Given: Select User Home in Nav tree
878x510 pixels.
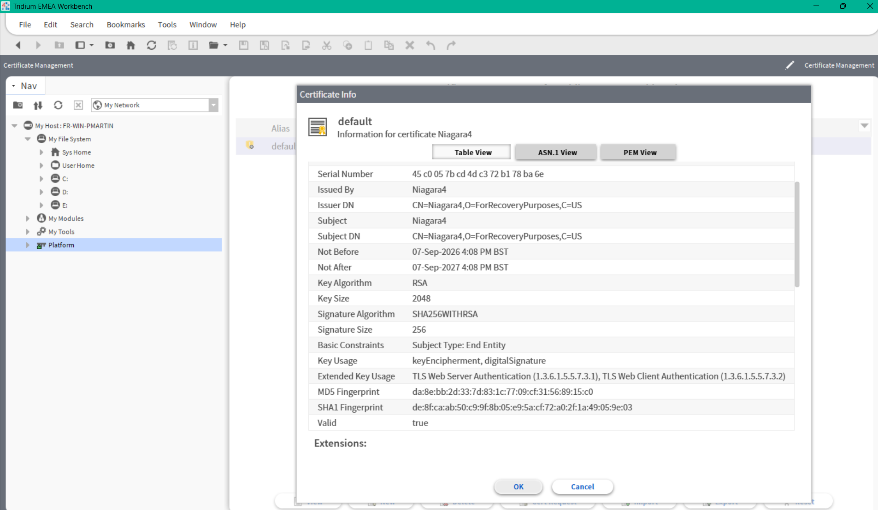Looking at the screenshot, I should tap(78, 165).
